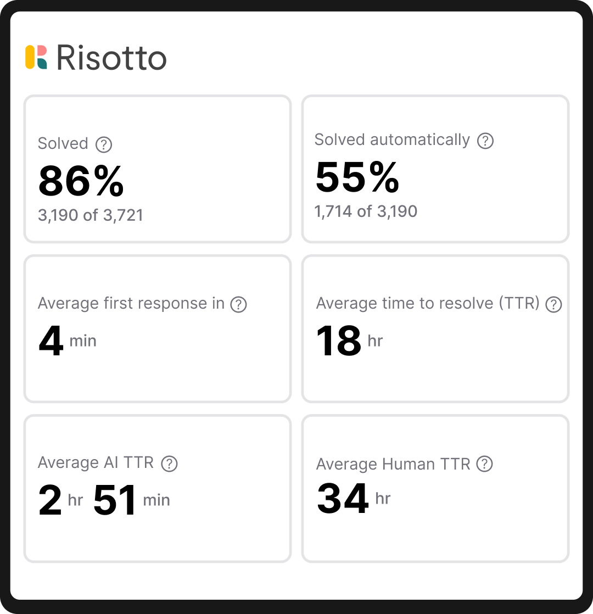The height and width of the screenshot is (614, 593).
Task: Open the Solved help icon
Action: (104, 143)
